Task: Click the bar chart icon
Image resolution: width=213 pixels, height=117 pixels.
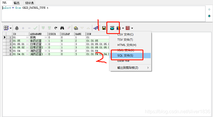Action: (x=119, y=28)
